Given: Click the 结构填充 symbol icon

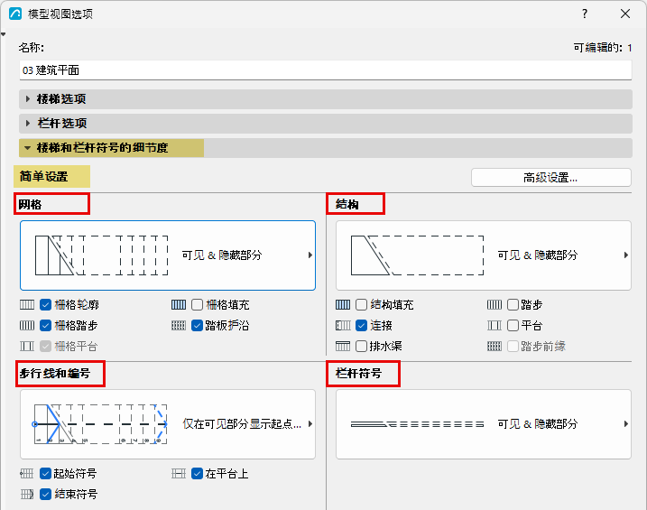Looking at the screenshot, I should 343,305.
